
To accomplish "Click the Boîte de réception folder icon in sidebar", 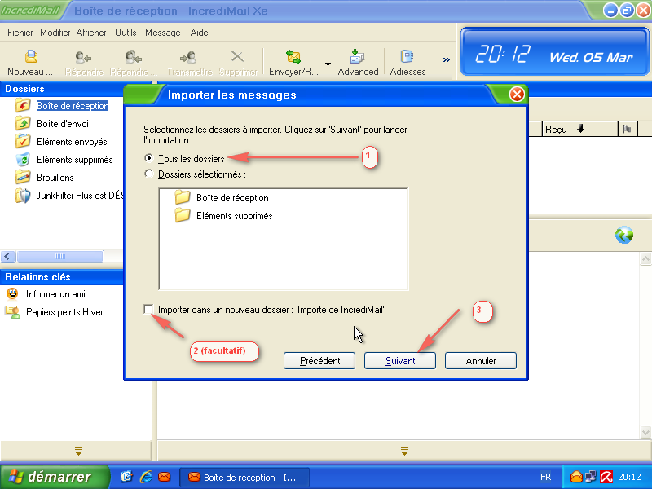I will click(x=23, y=105).
